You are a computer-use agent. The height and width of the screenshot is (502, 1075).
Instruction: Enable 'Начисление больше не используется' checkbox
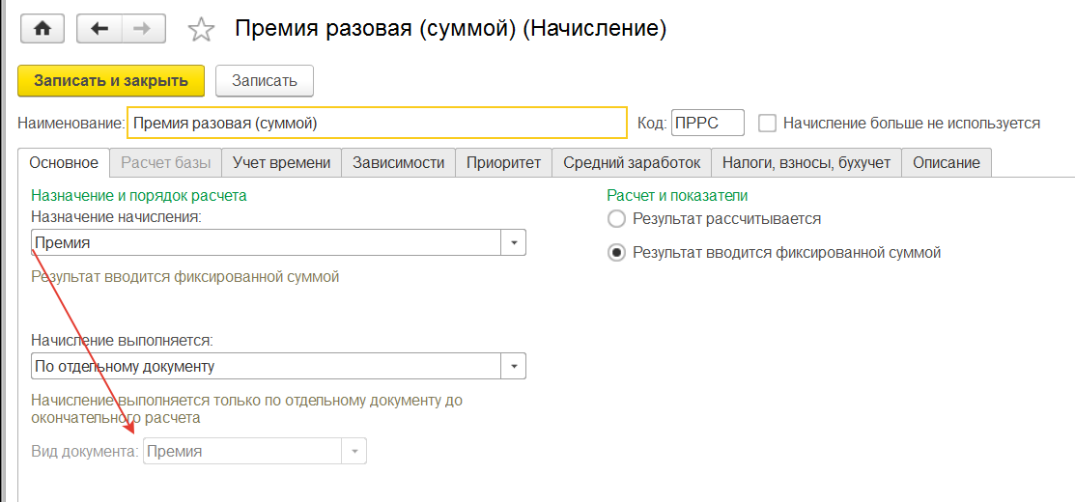768,124
